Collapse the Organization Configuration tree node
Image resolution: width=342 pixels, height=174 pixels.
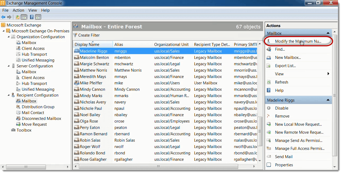point(9,37)
